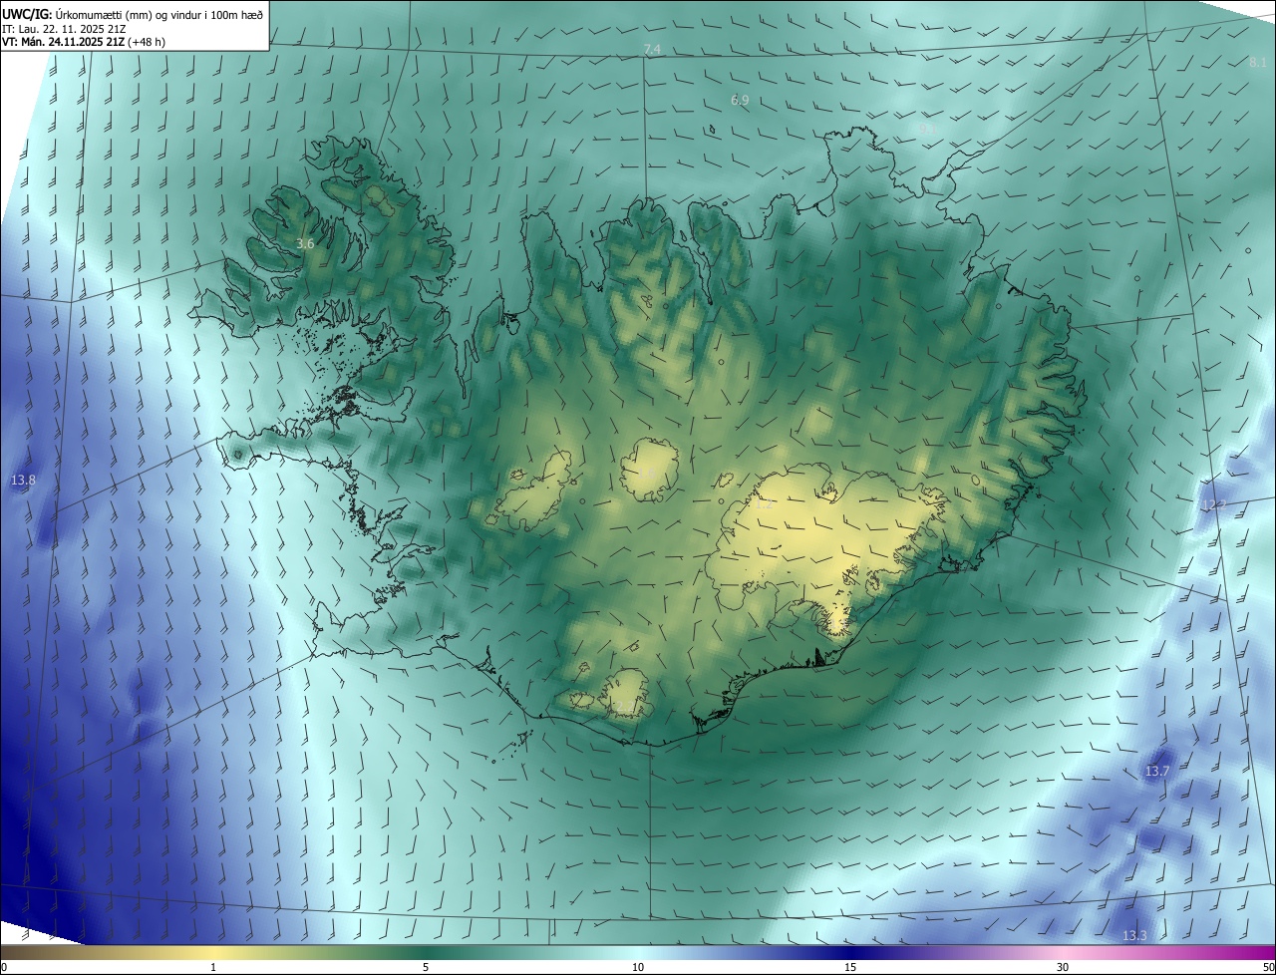The width and height of the screenshot is (1276, 975).
Task: Click the 9.1 value label on the map
Action: (x=927, y=130)
